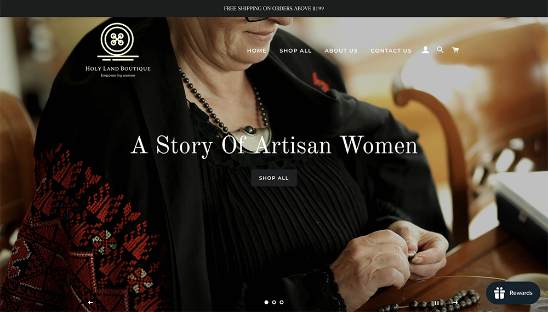Click the Holy Land Boutique button emblem logo

tap(117, 41)
